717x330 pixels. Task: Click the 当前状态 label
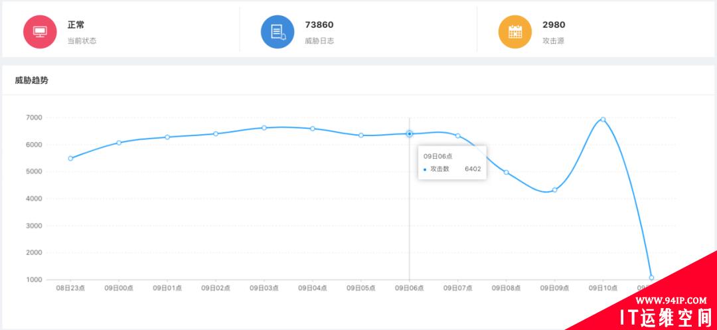pos(82,41)
